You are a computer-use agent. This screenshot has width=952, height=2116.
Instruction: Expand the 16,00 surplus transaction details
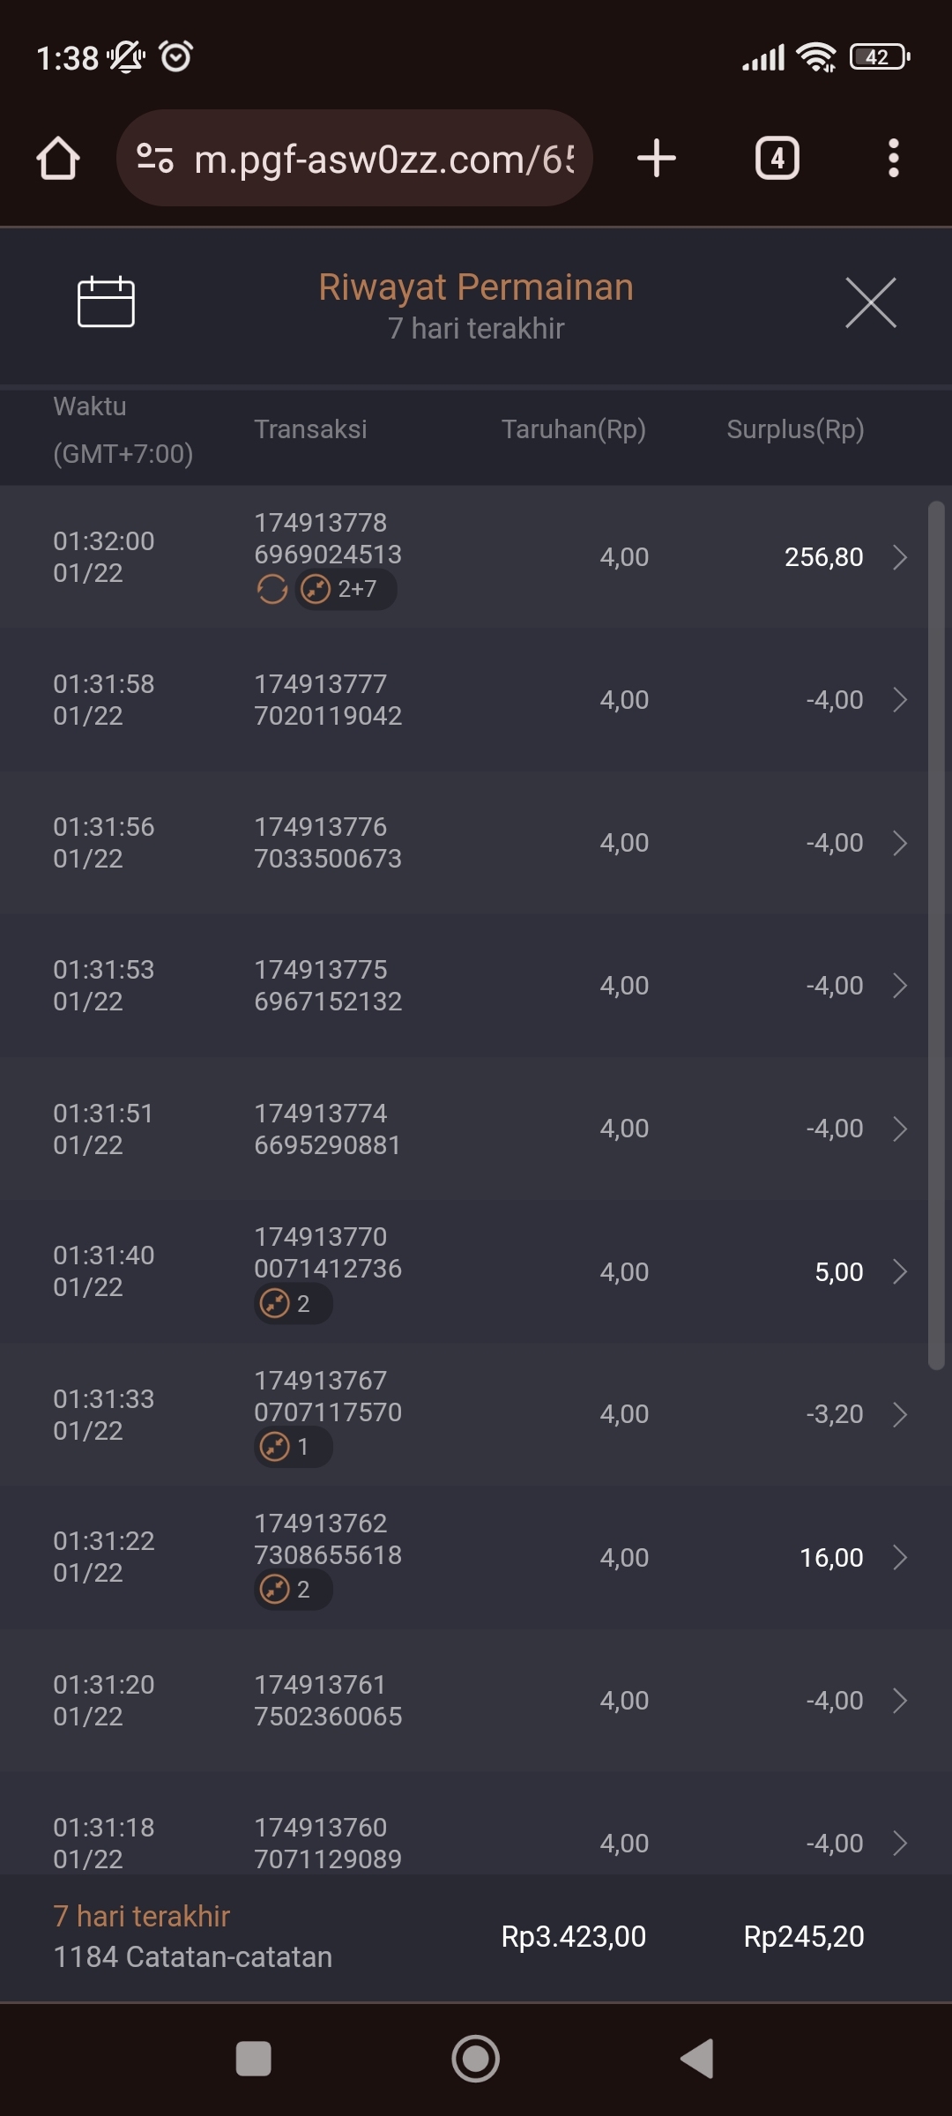pos(899,1557)
